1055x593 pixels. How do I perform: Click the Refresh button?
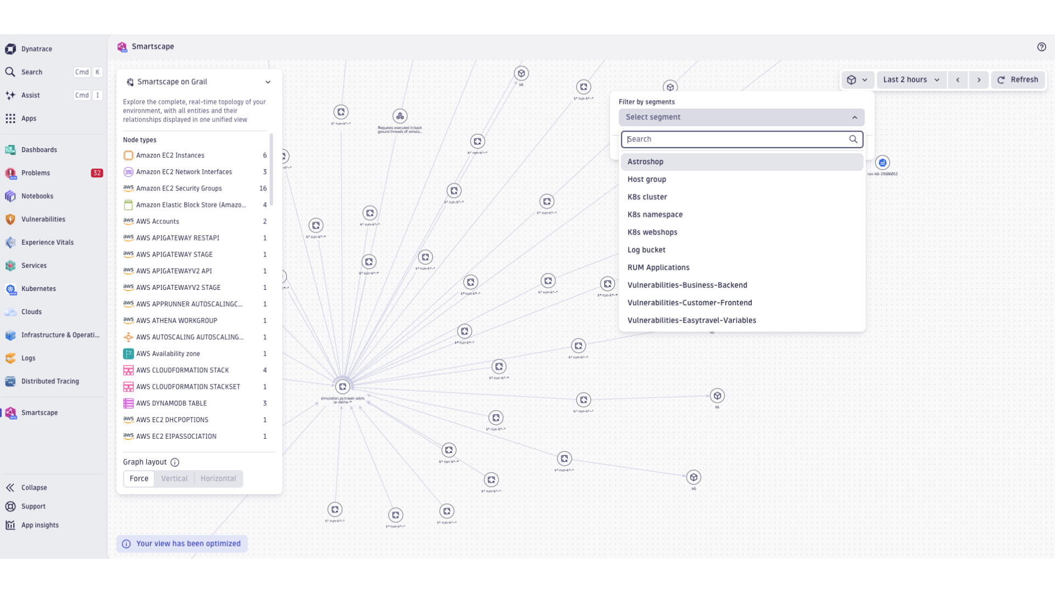click(x=1018, y=80)
